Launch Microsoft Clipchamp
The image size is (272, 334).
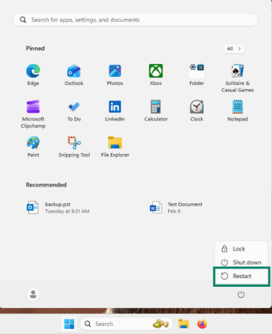[33, 114]
